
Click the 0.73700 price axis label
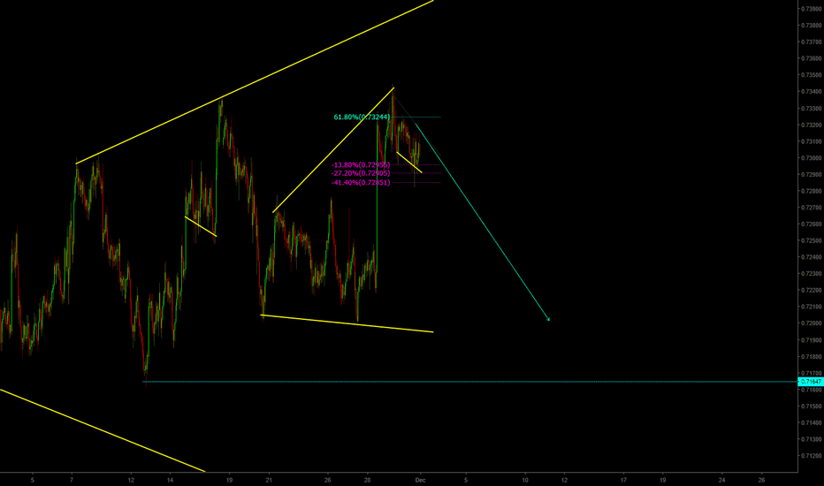point(812,42)
